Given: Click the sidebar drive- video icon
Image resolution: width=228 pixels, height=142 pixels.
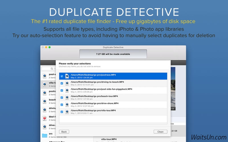Looking at the screenshot, I should tap(45, 127).
